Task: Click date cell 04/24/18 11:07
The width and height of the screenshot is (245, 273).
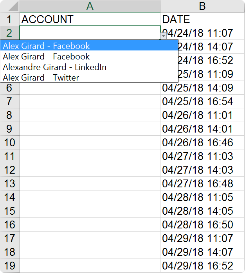Action: tap(202, 33)
